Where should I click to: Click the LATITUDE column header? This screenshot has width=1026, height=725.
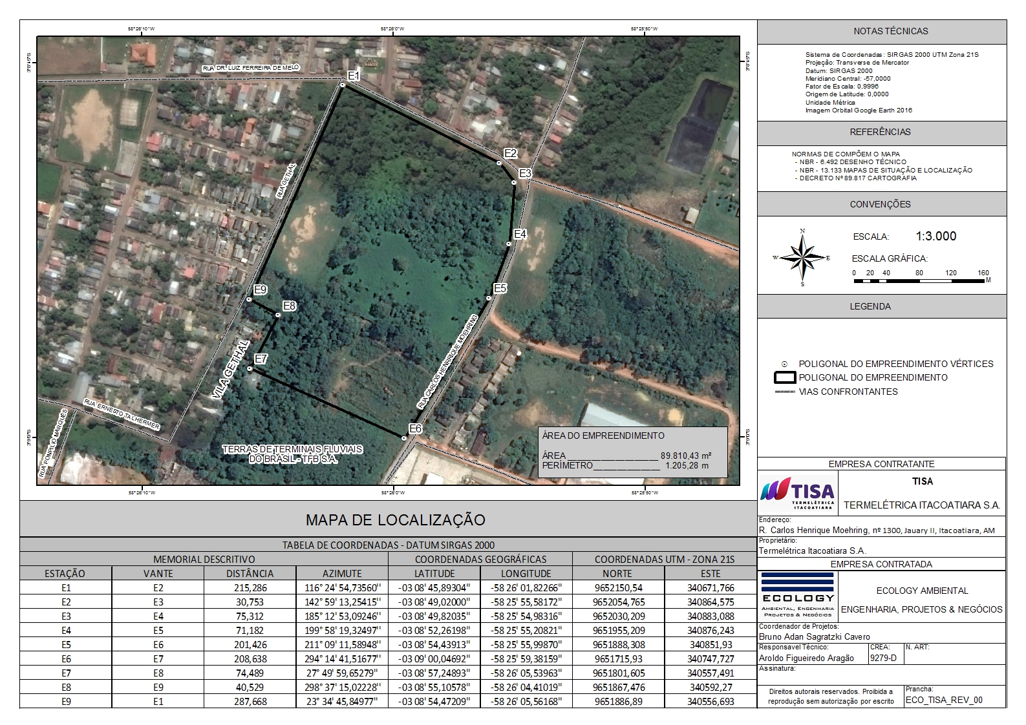[x=434, y=573]
